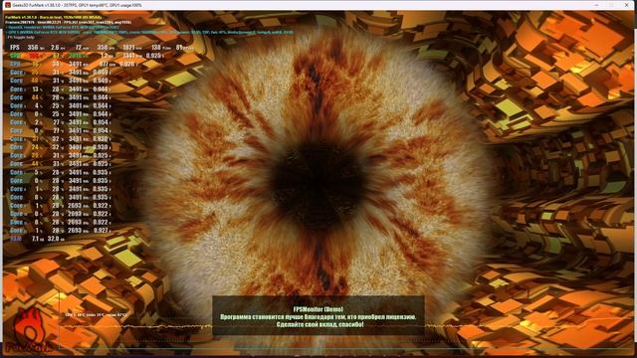Screen dimensions: 637x358
Task: Click the 'RAM' row label in the overlay
Action: (16, 239)
